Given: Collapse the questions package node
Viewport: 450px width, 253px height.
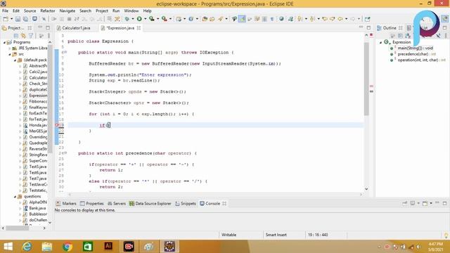Looking at the screenshot, I should [x=15, y=197].
